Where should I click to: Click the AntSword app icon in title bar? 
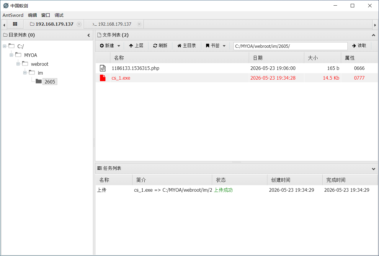click(6, 6)
